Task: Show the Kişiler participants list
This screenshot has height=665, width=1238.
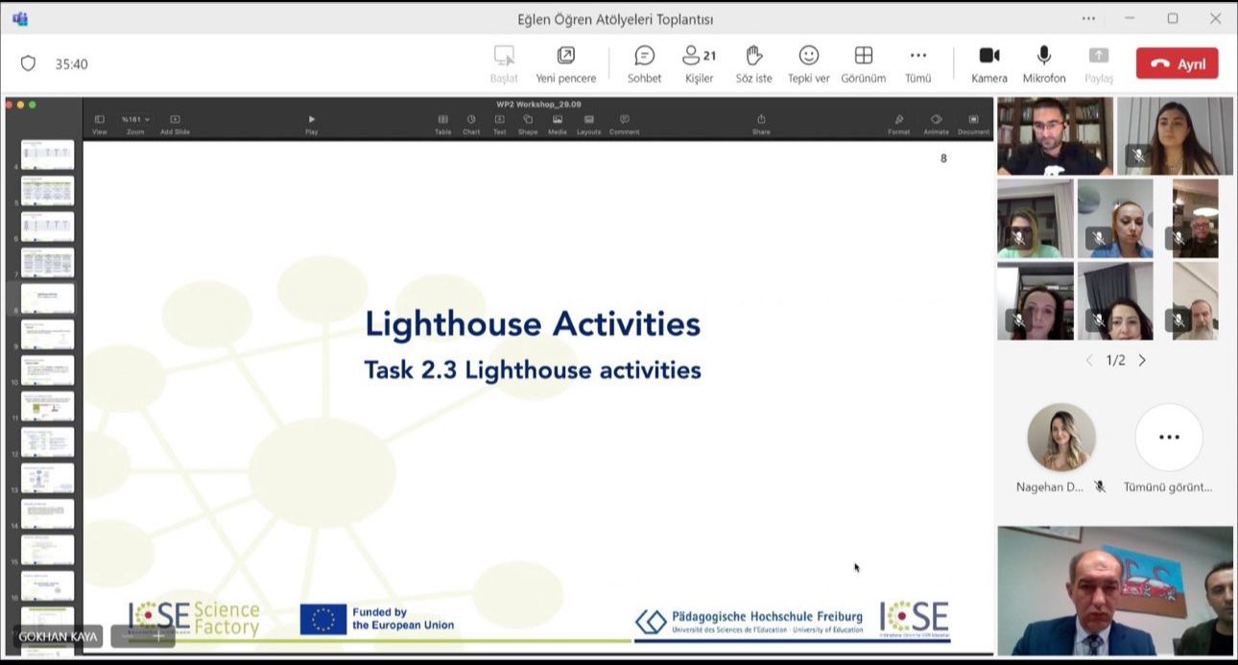Action: coord(699,63)
